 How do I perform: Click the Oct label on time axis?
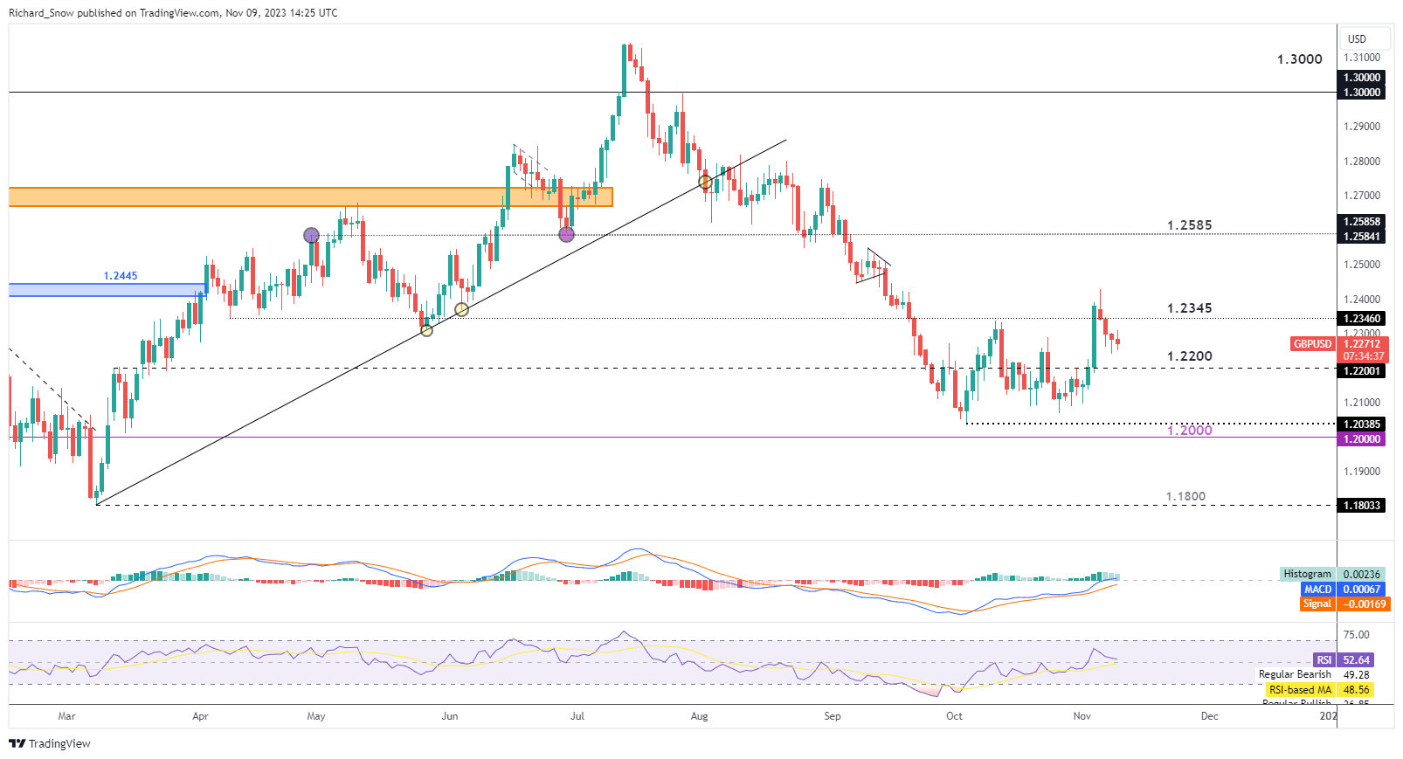954,716
